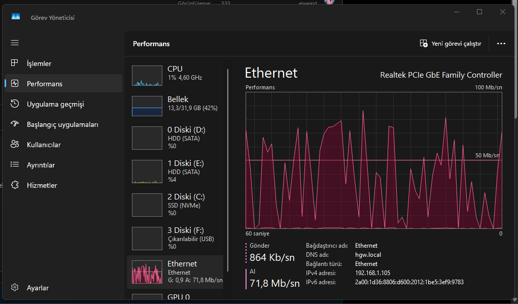518x304 pixels.
Task: Click Yeni görevi çalıştır button
Action: click(451, 44)
